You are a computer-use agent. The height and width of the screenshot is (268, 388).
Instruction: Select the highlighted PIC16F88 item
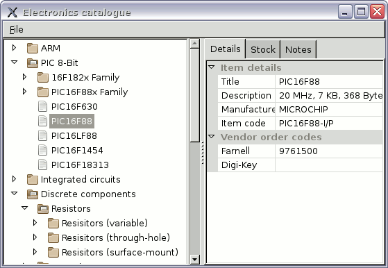71,122
